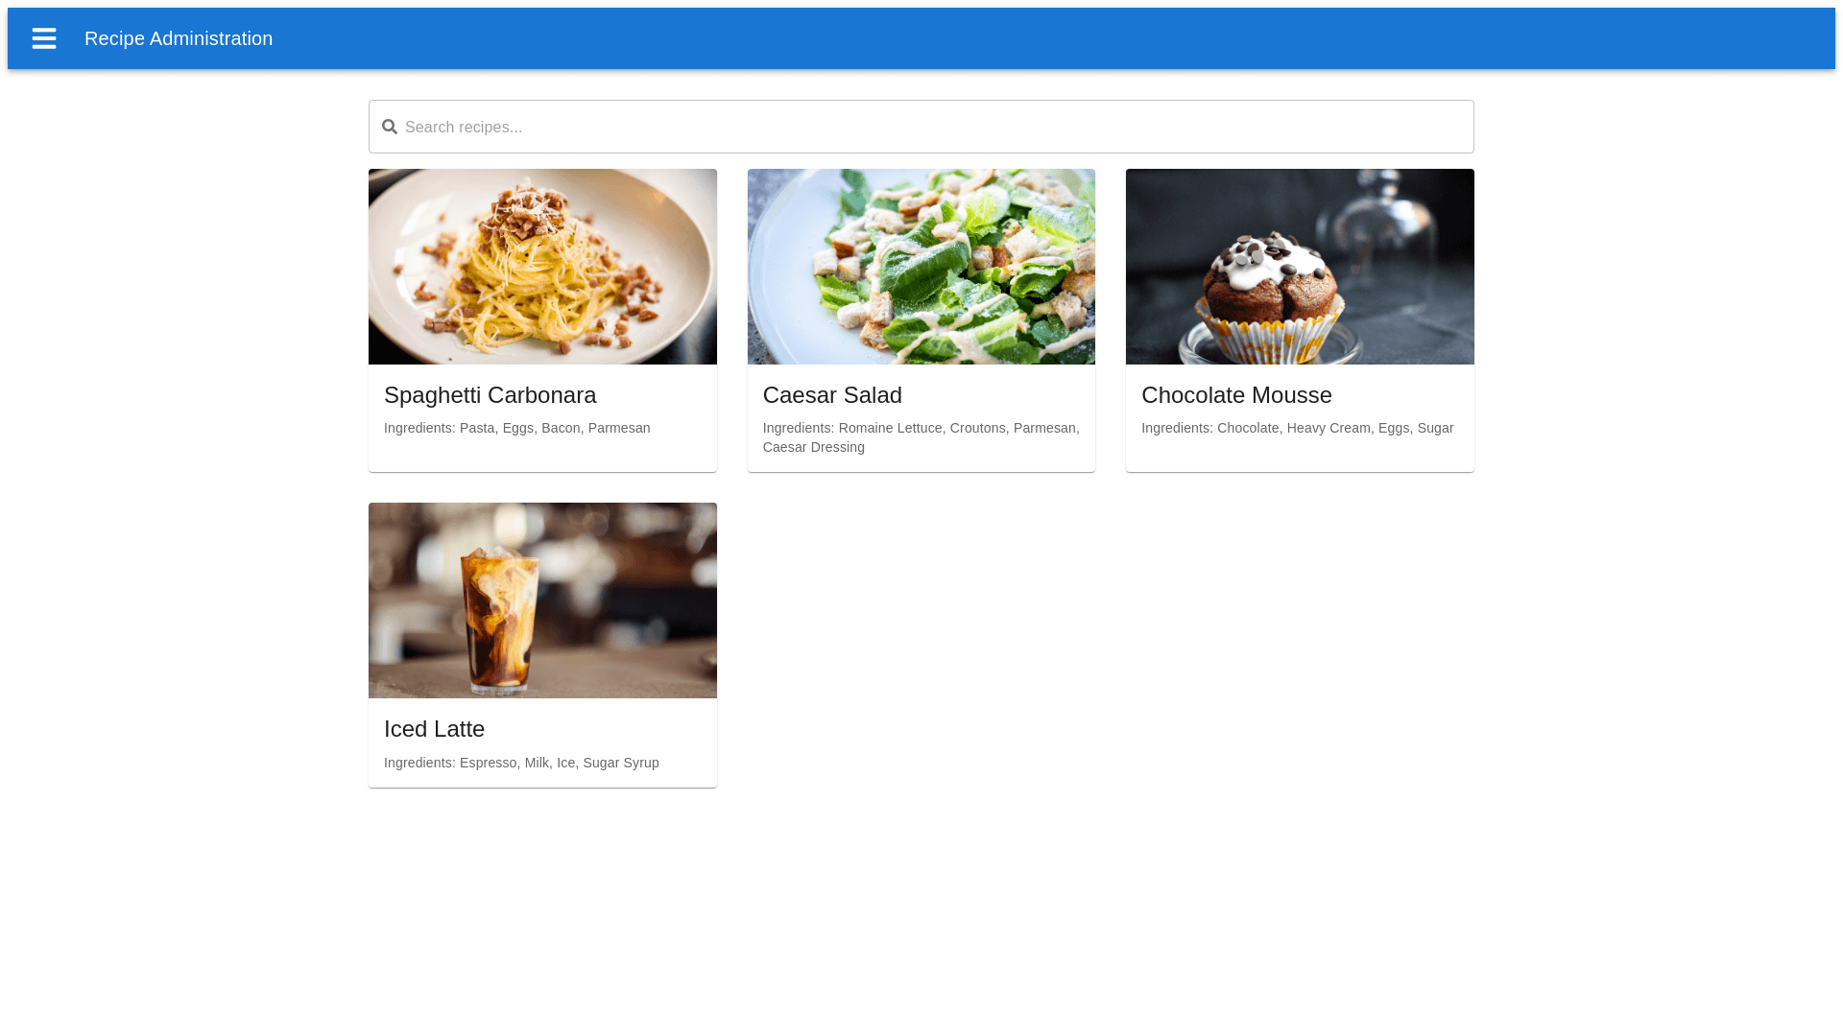Open the Iced Latte photo
The image size is (1843, 1036).
542,600
